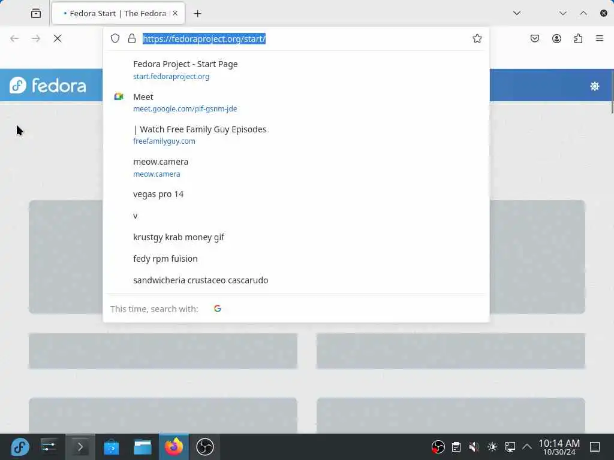Choose the meow.camera title suggestion
The height and width of the screenshot is (460, 614).
point(161,162)
